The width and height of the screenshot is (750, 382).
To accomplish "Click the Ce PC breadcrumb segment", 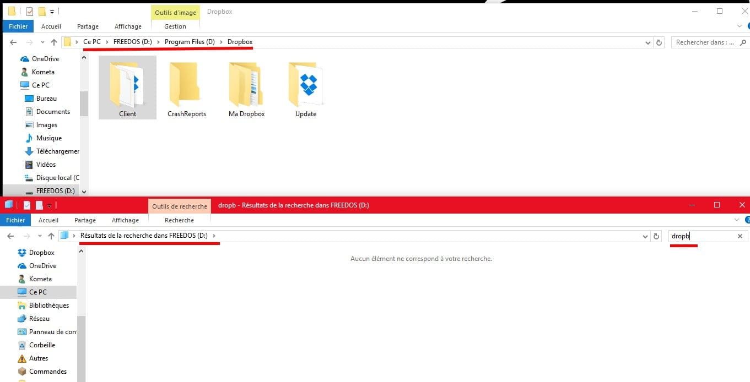I will click(91, 42).
